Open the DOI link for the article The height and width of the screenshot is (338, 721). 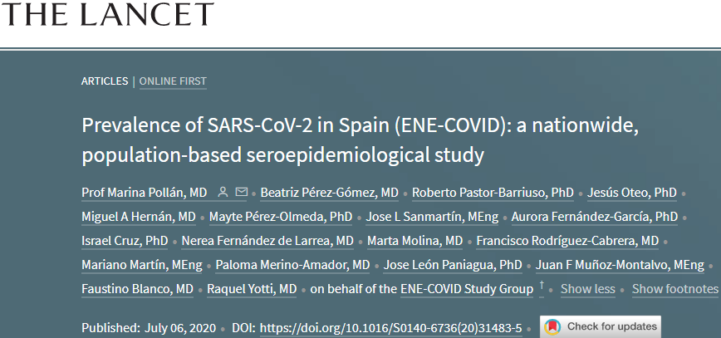tap(391, 328)
